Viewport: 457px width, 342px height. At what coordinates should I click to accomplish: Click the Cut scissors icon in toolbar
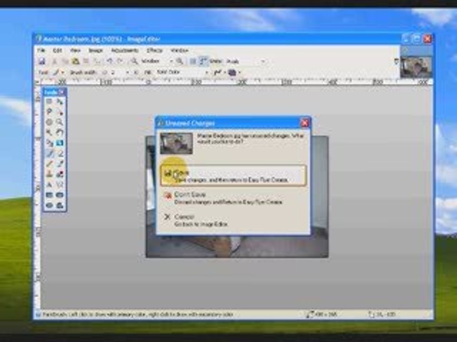54,61
